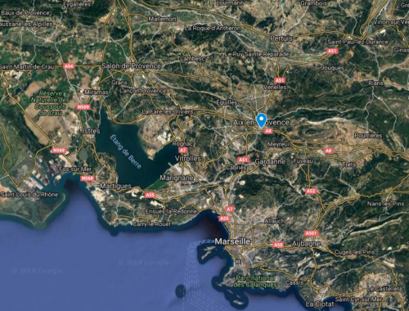Click the blue location pin on Aix-en-Provence
This screenshot has width=409, height=311.
click(x=261, y=120)
